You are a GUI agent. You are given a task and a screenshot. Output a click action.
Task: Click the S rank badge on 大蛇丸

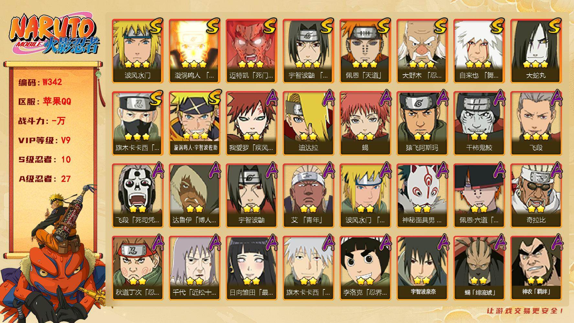554,26
